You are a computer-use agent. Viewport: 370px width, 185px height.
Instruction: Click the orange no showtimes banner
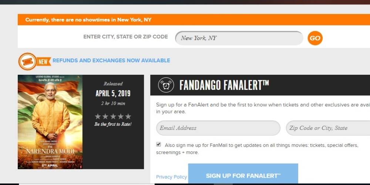tap(194, 20)
